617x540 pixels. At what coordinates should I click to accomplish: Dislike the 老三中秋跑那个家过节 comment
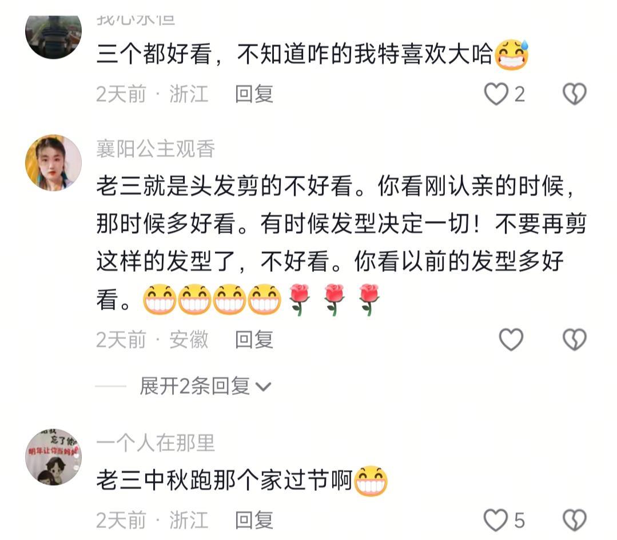(575, 520)
